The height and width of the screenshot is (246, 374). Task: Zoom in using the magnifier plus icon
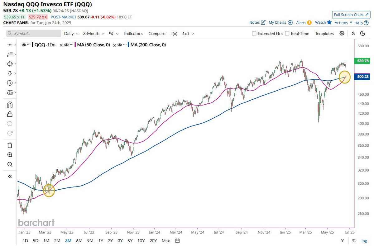(9, 155)
